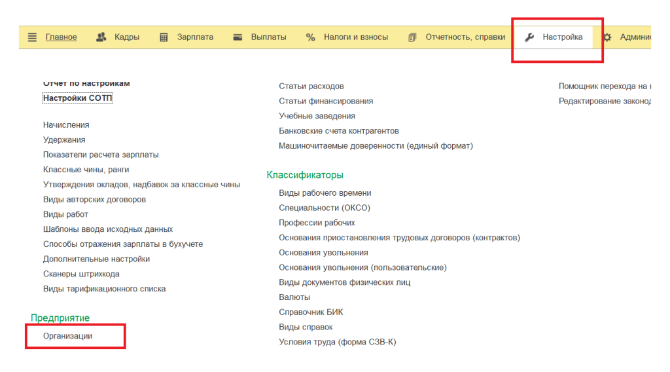670x372 pixels.
Task: Open Утверждения окладов, надбавок за классные чины
Action: (141, 185)
